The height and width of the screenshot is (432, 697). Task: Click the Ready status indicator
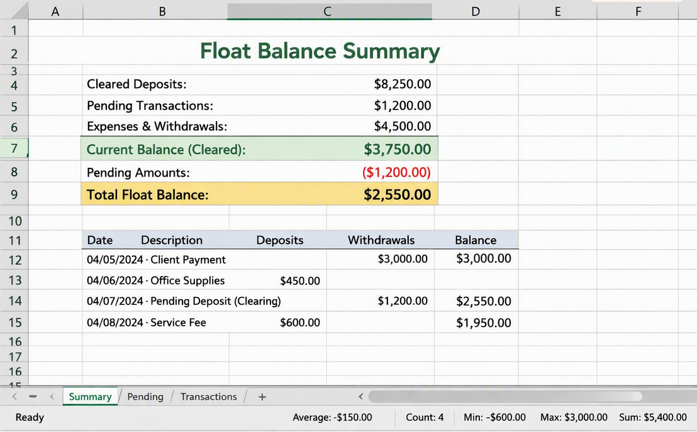[x=30, y=418]
